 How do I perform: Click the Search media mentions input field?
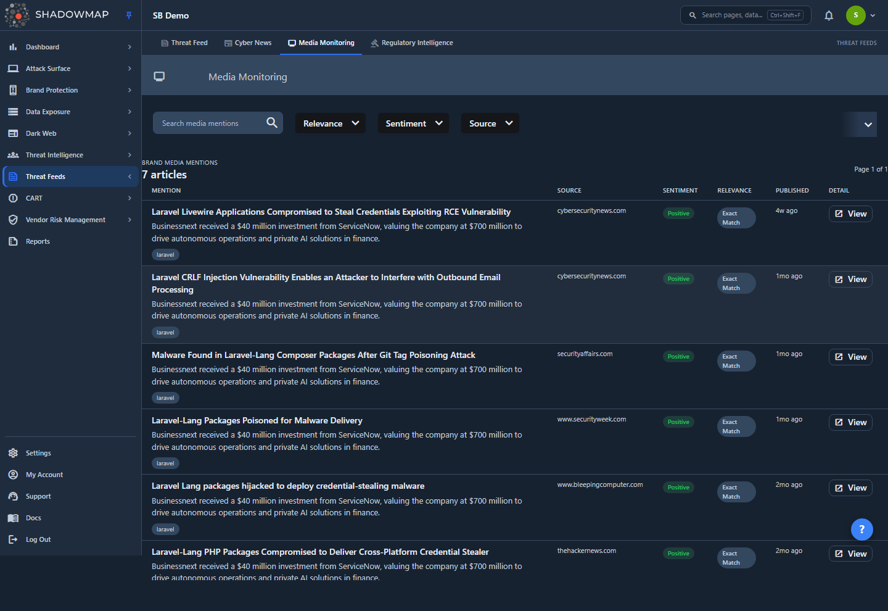click(210, 123)
